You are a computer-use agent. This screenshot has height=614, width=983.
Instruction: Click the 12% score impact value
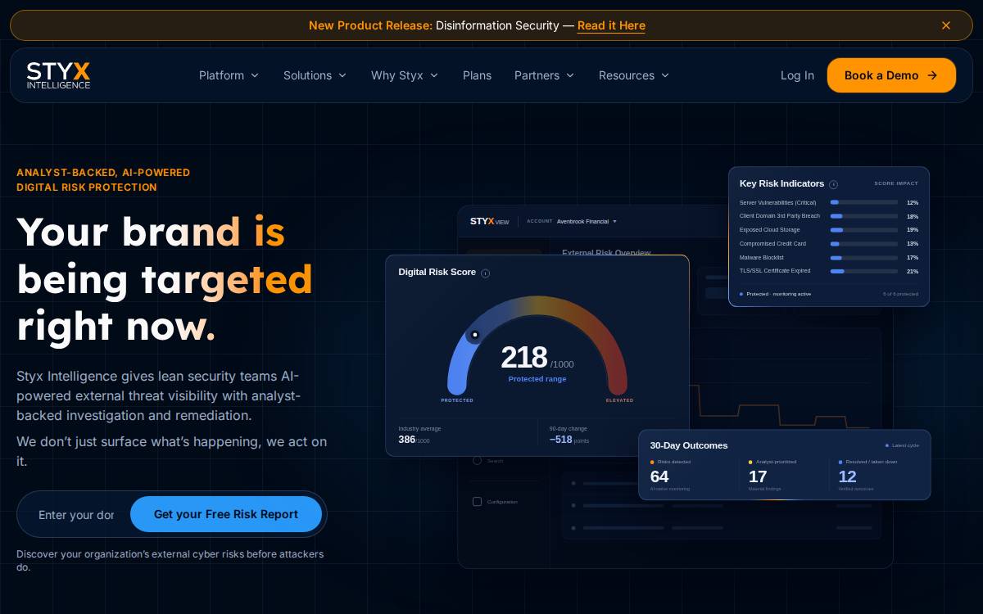click(x=913, y=202)
